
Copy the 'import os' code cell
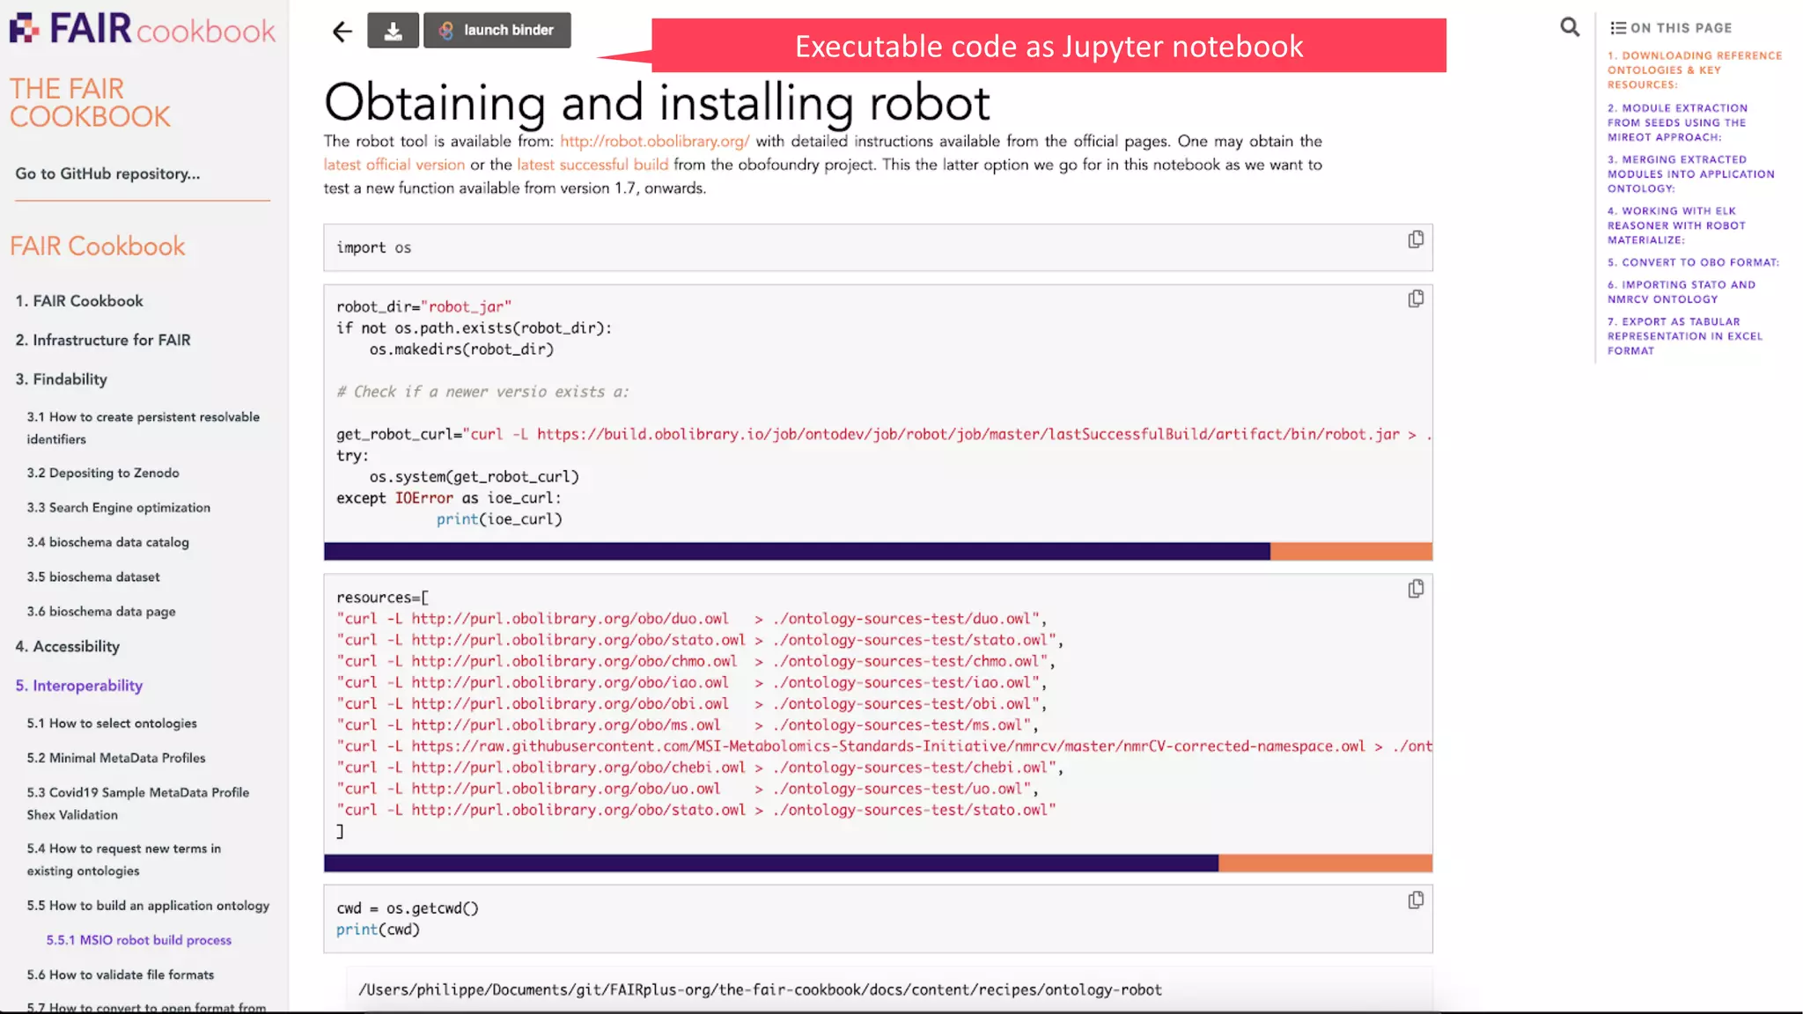(x=1416, y=239)
